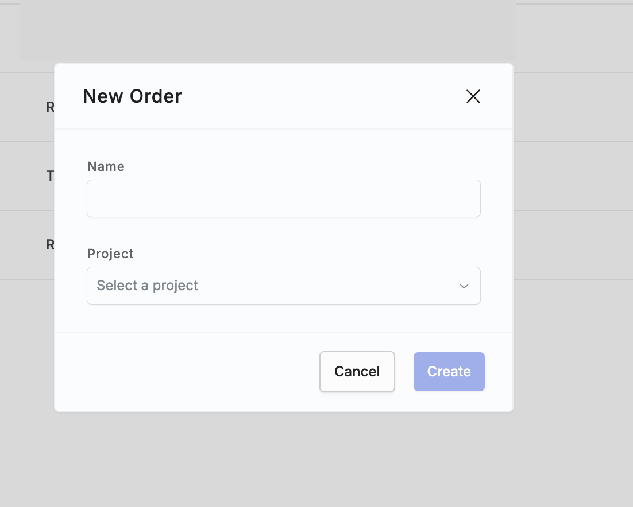Click the Create button
This screenshot has height=507, width=633.
449,372
